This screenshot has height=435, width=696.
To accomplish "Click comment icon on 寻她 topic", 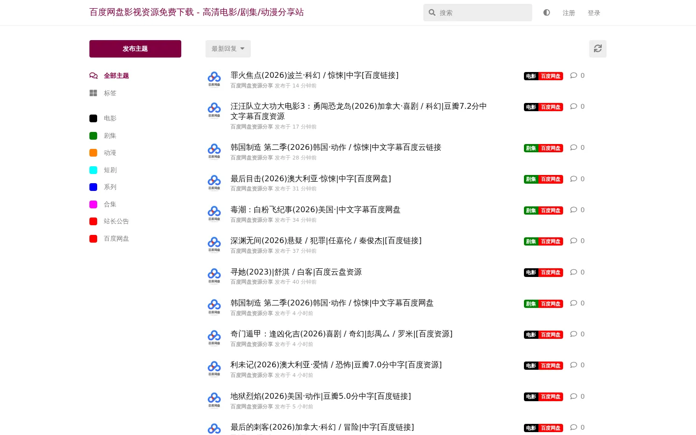I will (x=574, y=272).
